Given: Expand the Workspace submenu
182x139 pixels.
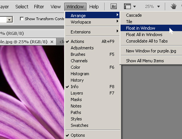Looking at the screenshot, I should (x=92, y=22).
